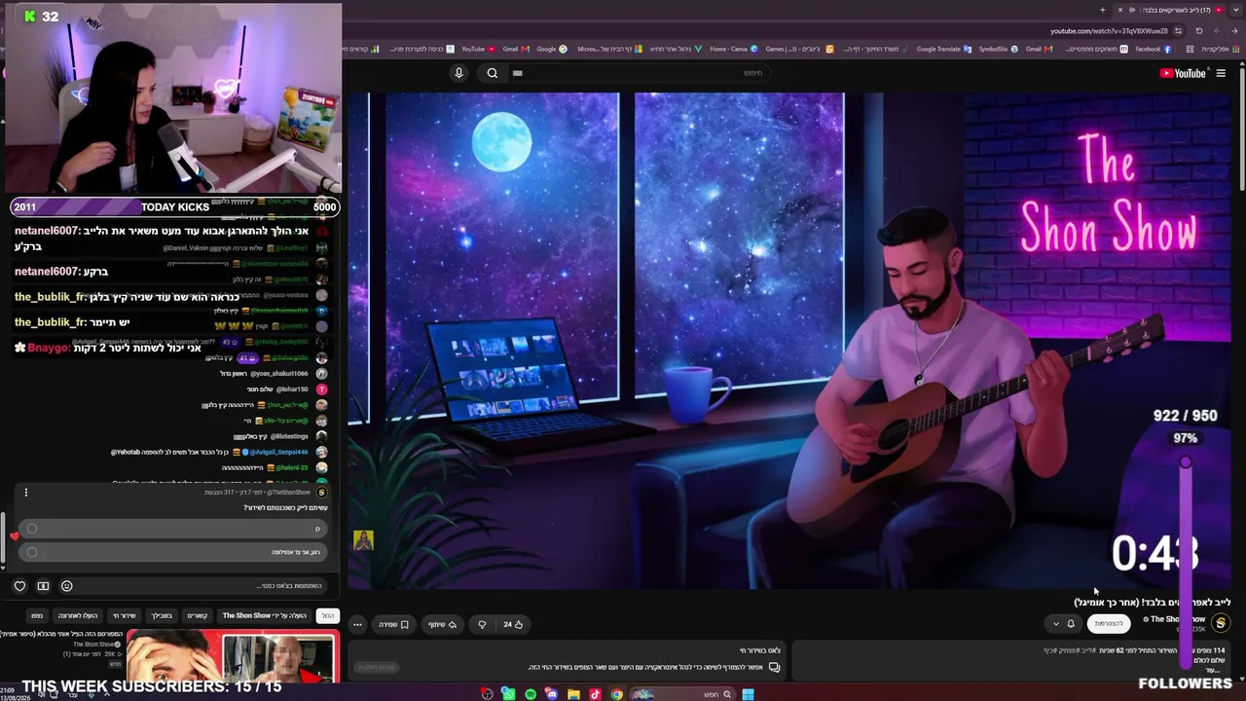Like the video with thumbs-up showing 24
The image size is (1246, 701).
pos(513,624)
